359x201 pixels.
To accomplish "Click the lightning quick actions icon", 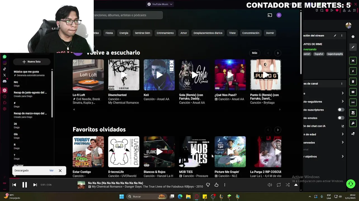I will click(353, 71).
